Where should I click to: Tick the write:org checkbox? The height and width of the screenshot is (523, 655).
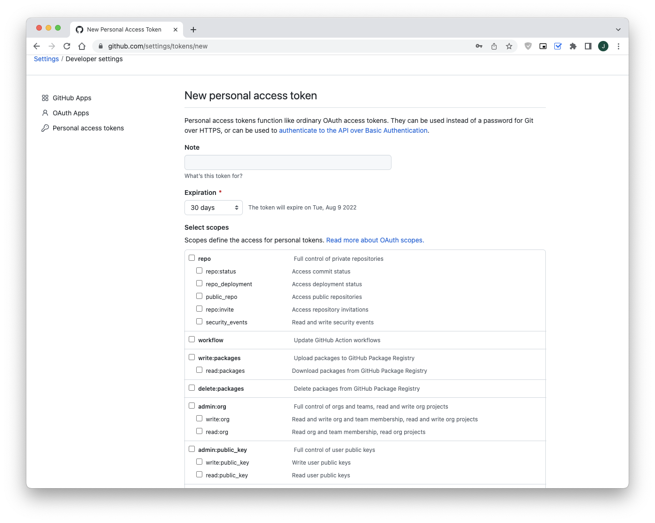tap(199, 418)
